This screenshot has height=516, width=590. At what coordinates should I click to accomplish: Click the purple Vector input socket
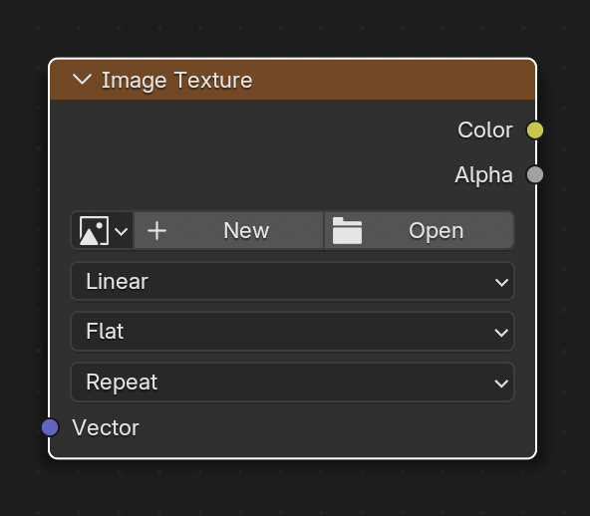click(x=50, y=427)
